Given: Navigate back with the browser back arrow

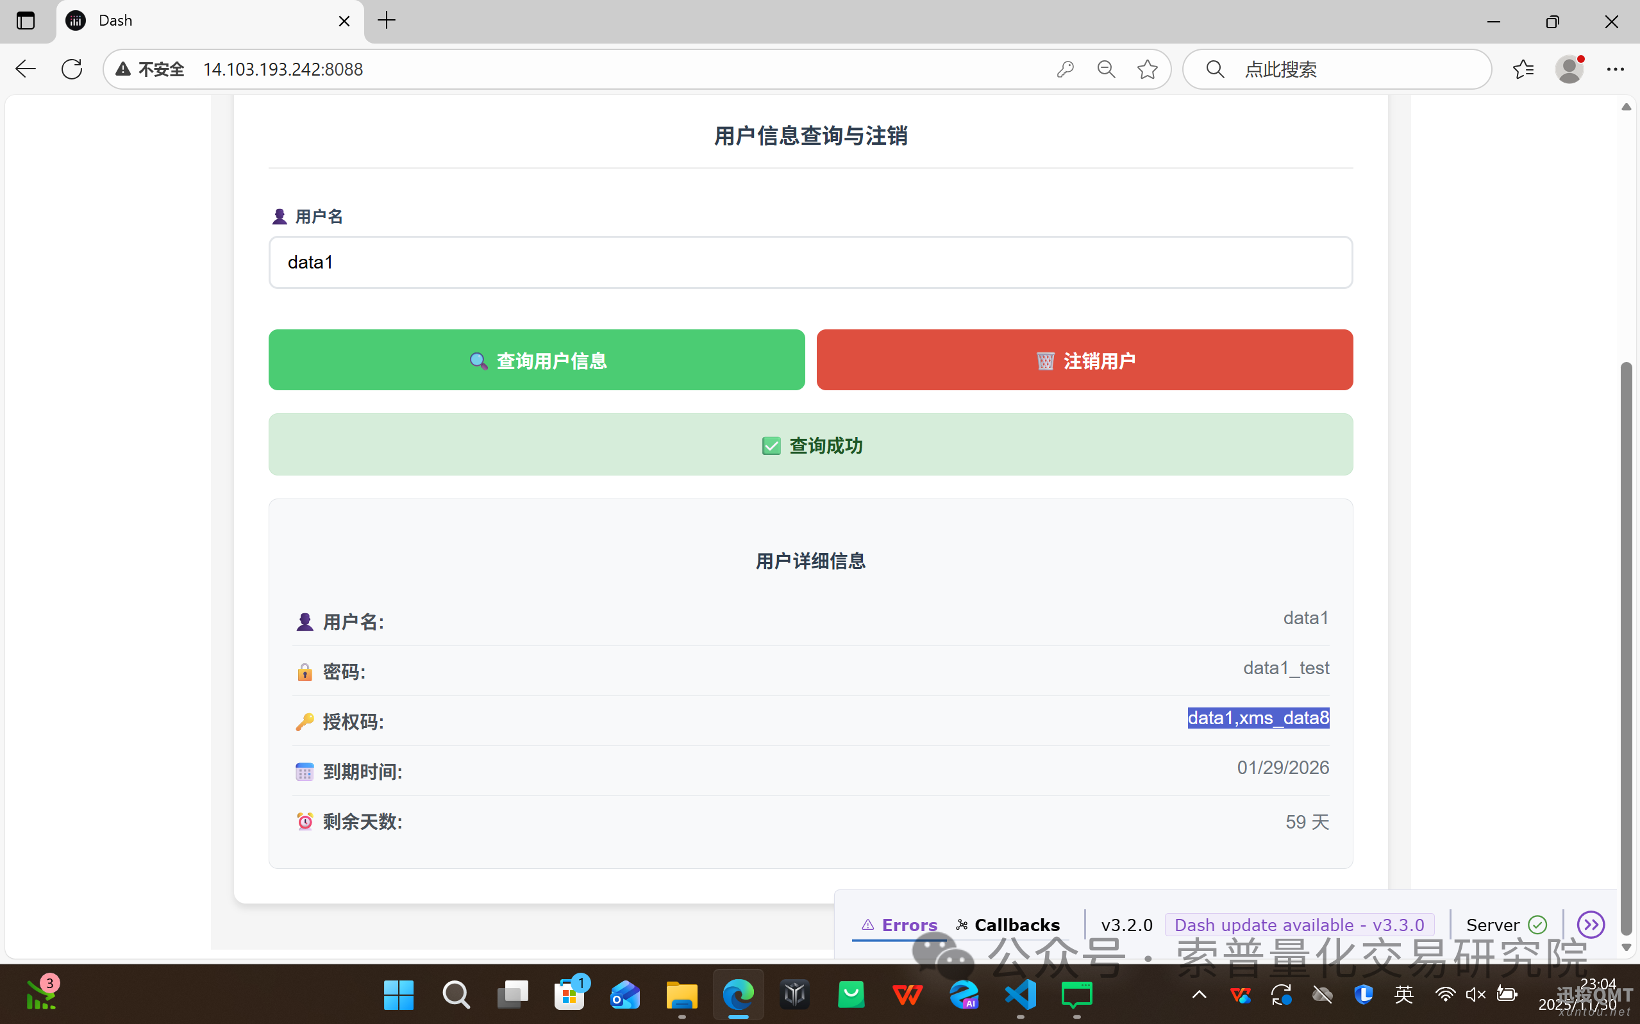Looking at the screenshot, I should tap(24, 69).
